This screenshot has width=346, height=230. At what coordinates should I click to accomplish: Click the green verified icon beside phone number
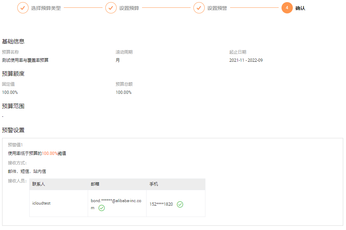click(x=180, y=204)
